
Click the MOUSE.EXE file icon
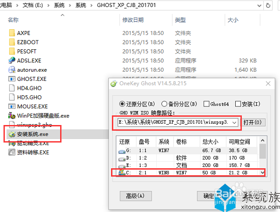point(12,106)
